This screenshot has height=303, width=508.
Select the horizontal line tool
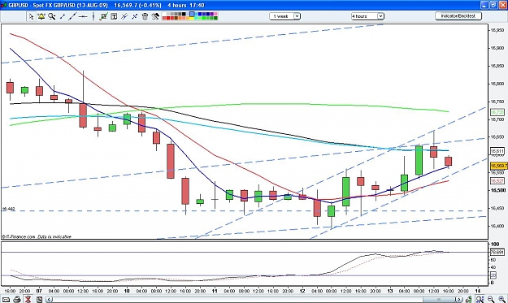83,16
